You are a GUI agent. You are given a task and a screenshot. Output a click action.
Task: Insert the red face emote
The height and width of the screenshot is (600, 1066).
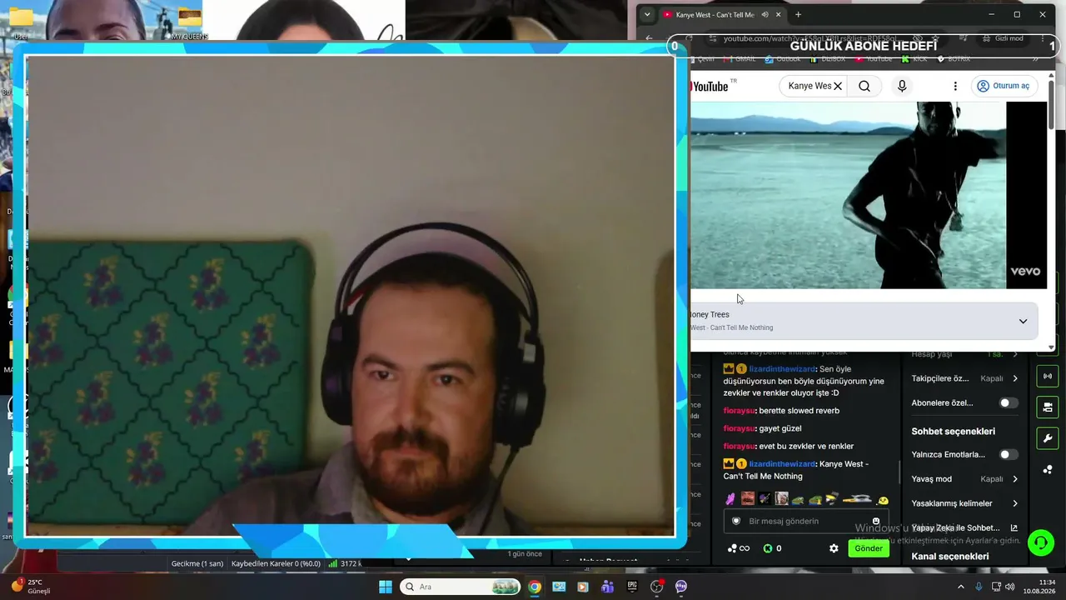click(x=748, y=499)
